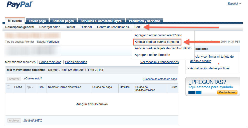The image size is (248, 128).
Task: Open the Pagos enviados link
Action: tap(76, 62)
